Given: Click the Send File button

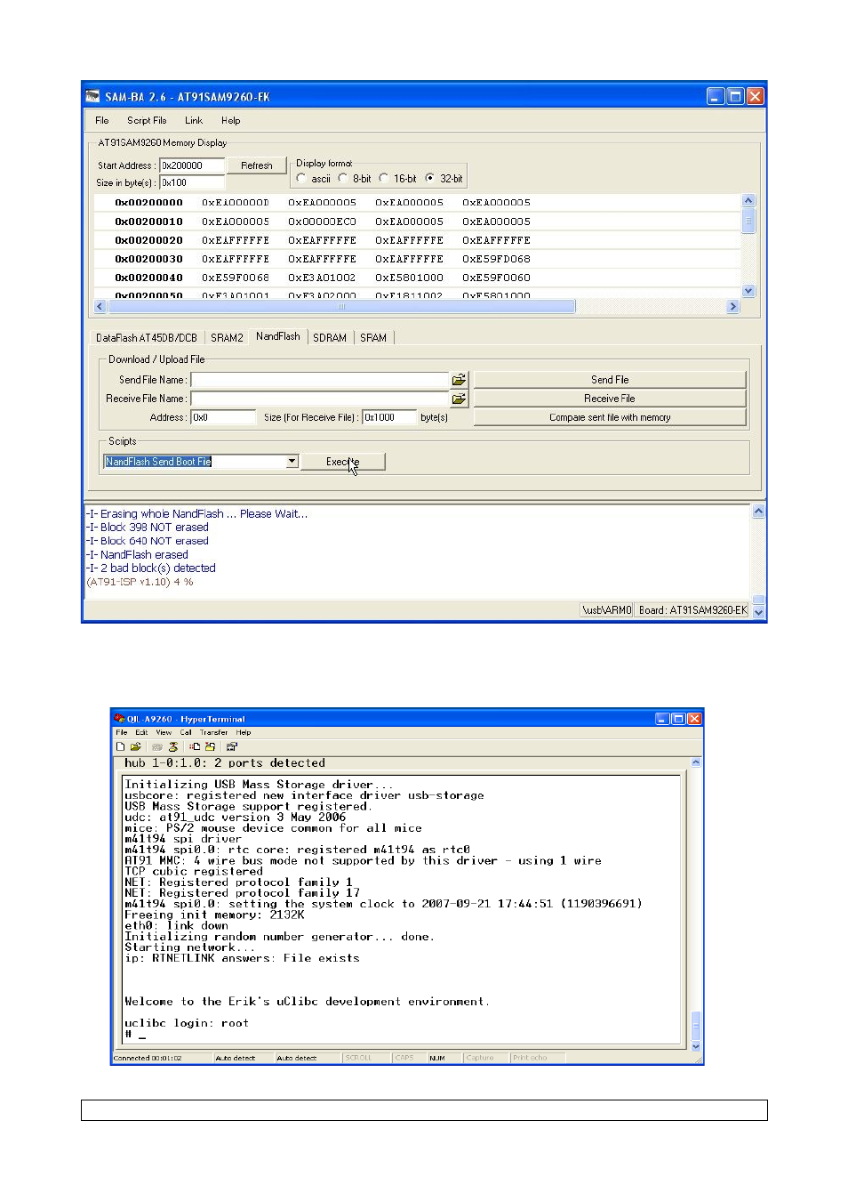Looking at the screenshot, I should click(x=610, y=380).
